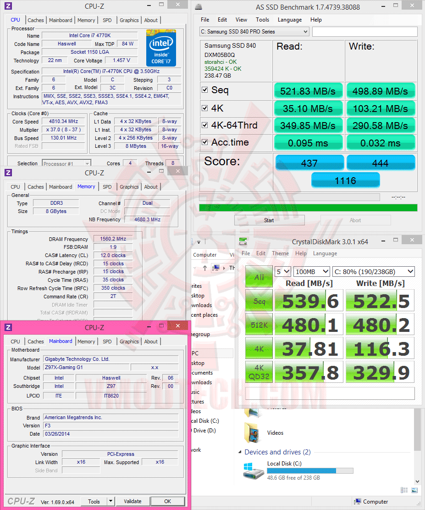Click the CPU-Z title icon of the Memory window

point(8,173)
